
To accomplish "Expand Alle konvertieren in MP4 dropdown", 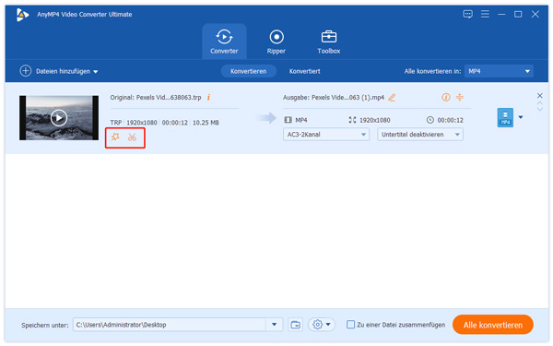I will pos(499,71).
